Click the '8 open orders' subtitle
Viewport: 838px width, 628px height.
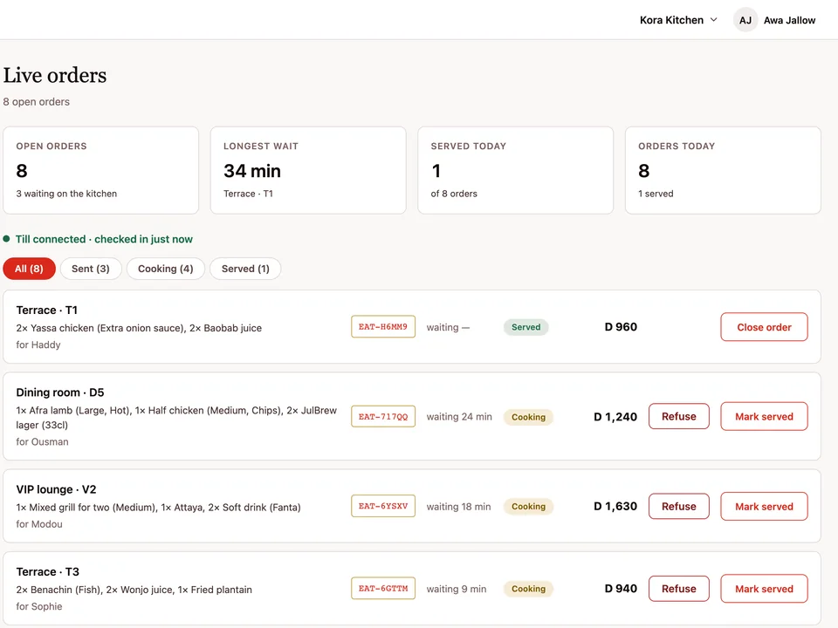pyautogui.click(x=37, y=101)
